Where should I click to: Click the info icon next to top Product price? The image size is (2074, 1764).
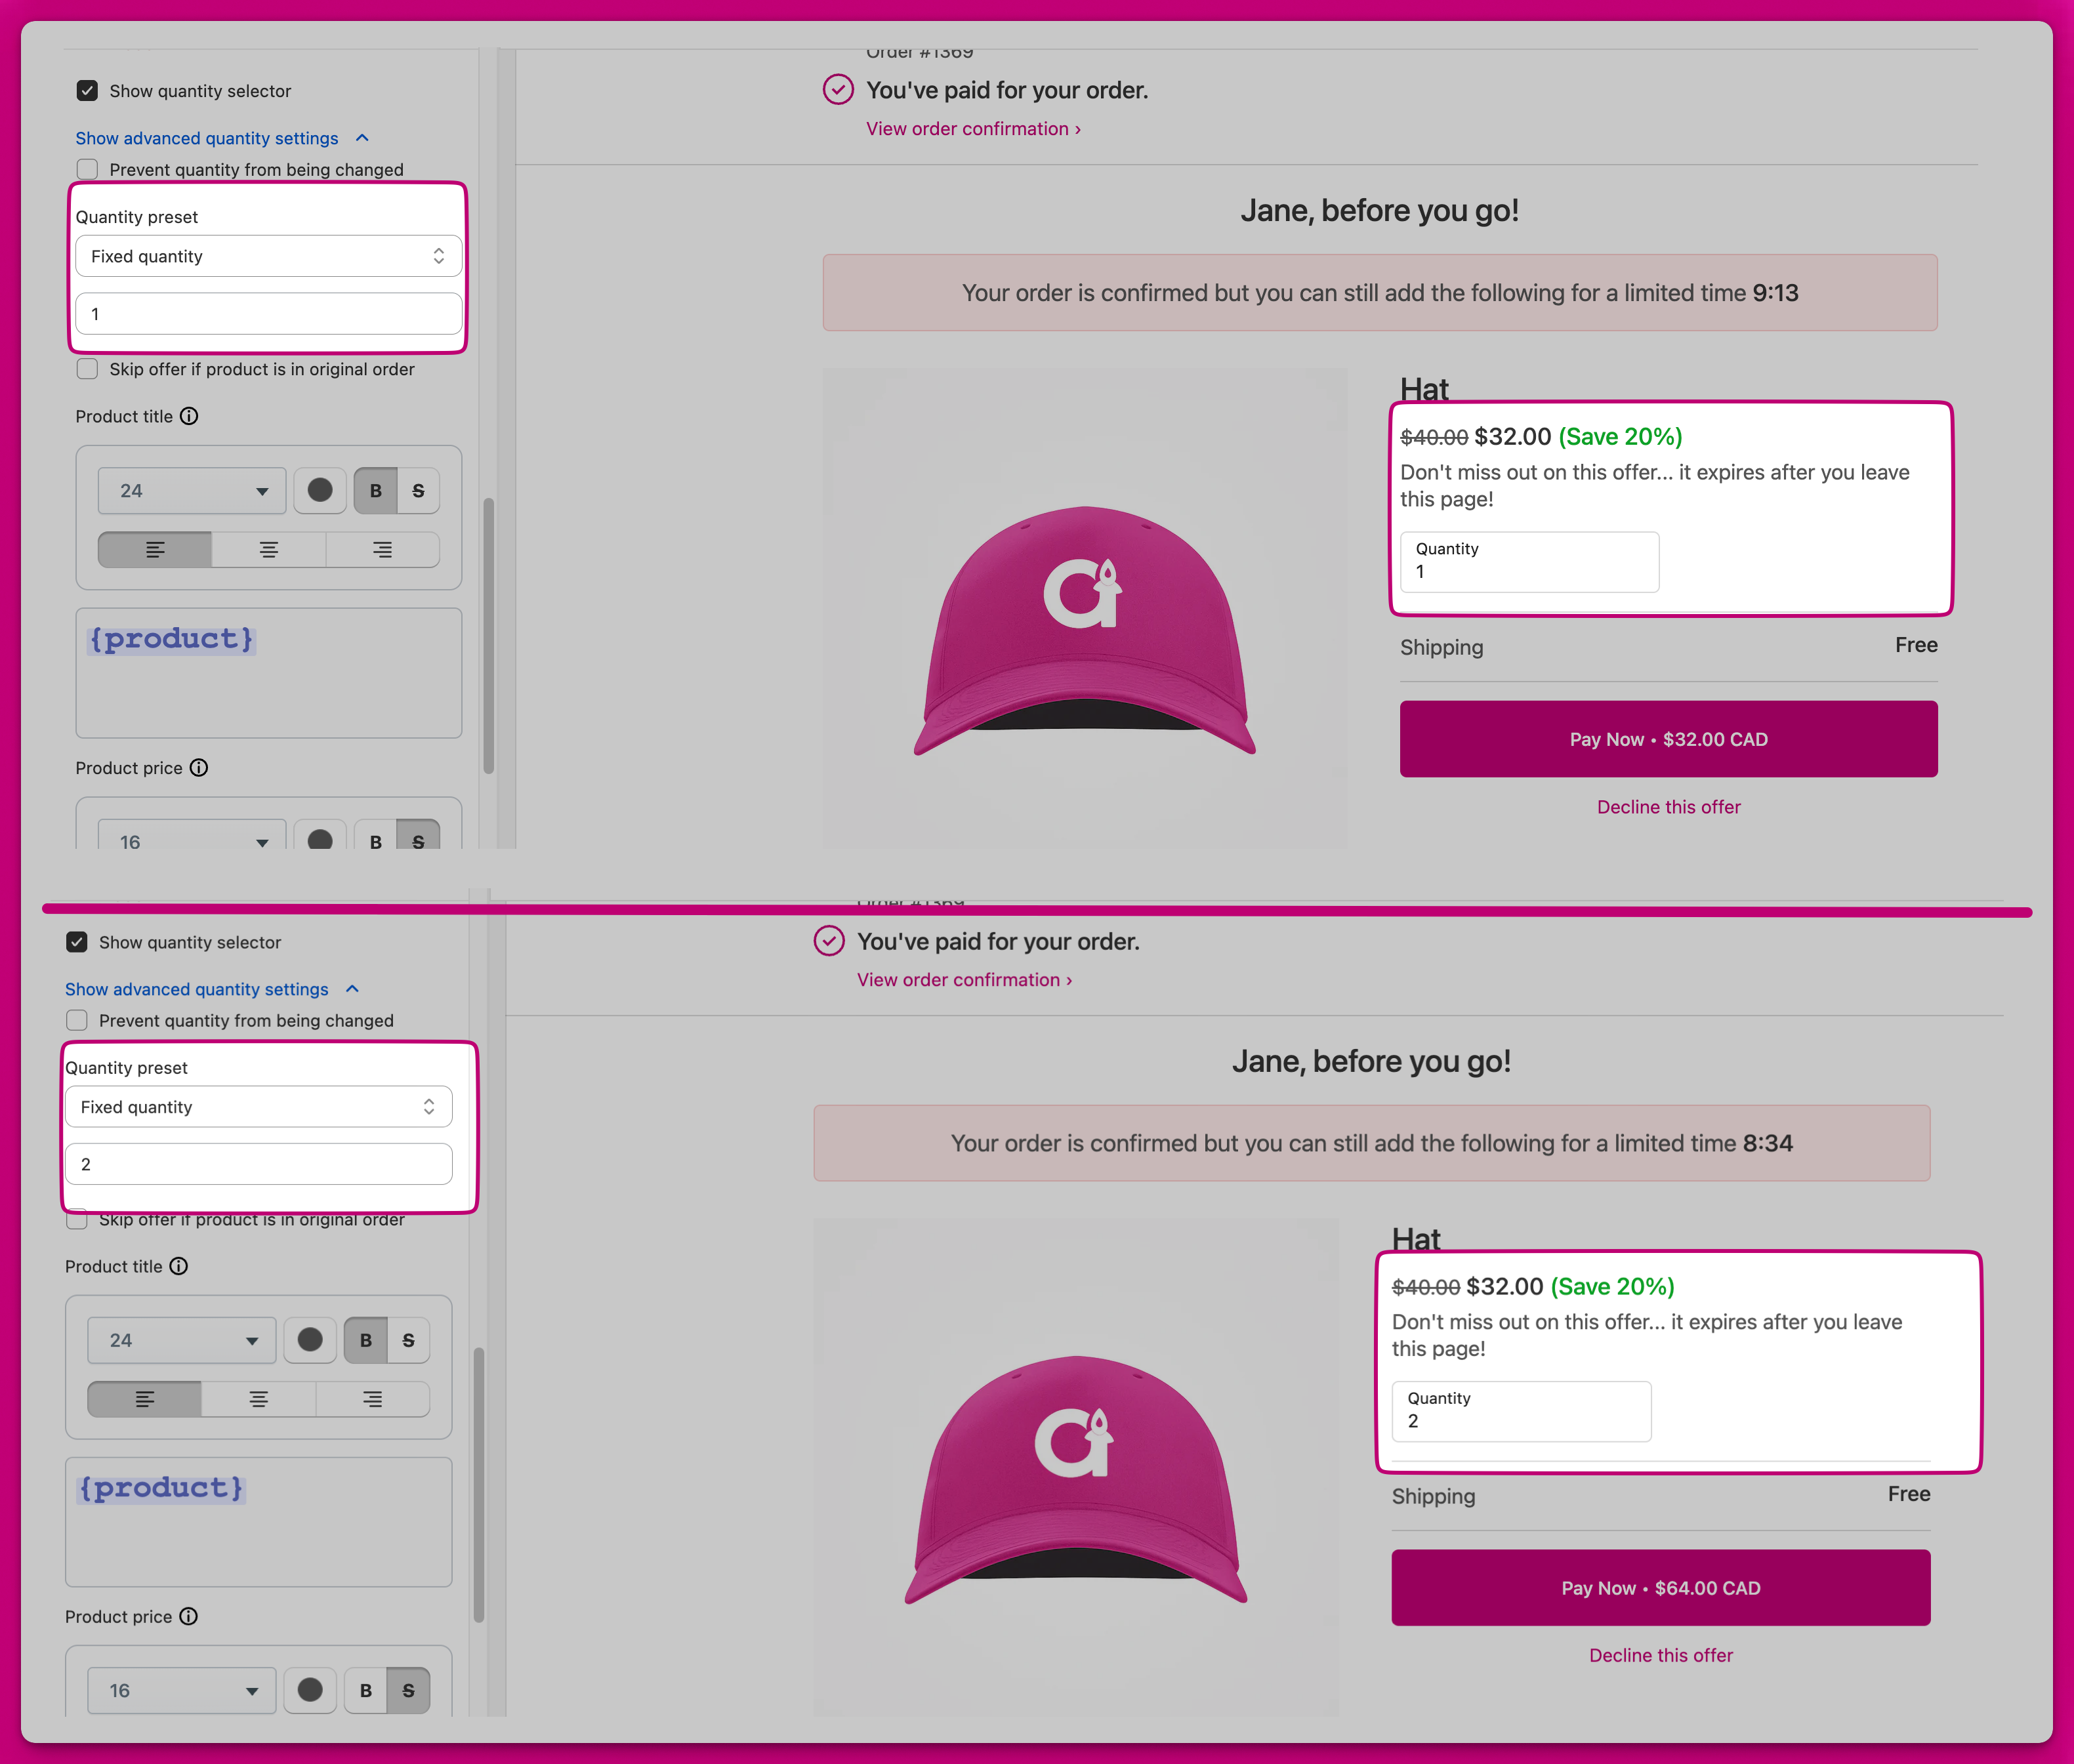(x=199, y=768)
